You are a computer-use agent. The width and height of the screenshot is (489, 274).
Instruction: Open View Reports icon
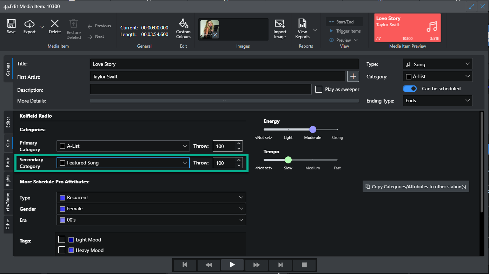pos(302,24)
